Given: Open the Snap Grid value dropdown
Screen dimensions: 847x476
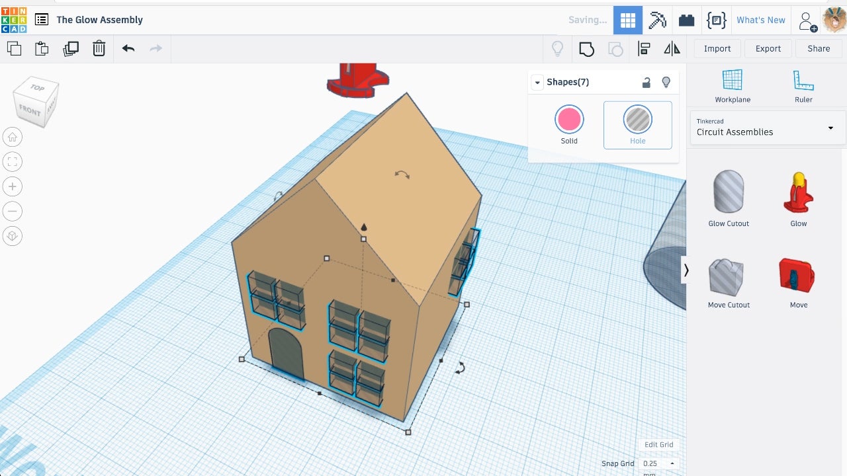Looking at the screenshot, I should pyautogui.click(x=659, y=463).
